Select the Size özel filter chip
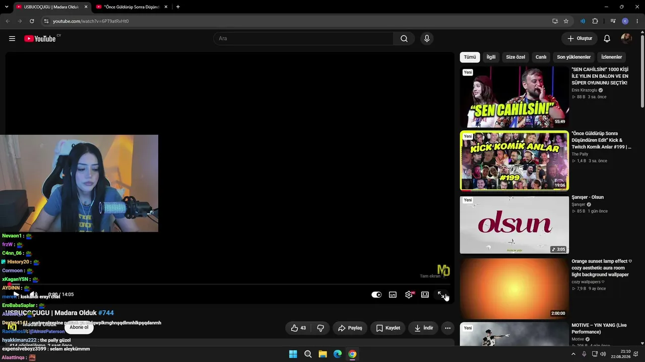The width and height of the screenshot is (645, 362). [515, 57]
